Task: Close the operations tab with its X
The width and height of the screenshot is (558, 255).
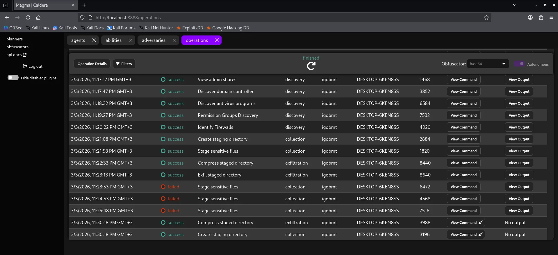Action: tap(217, 40)
